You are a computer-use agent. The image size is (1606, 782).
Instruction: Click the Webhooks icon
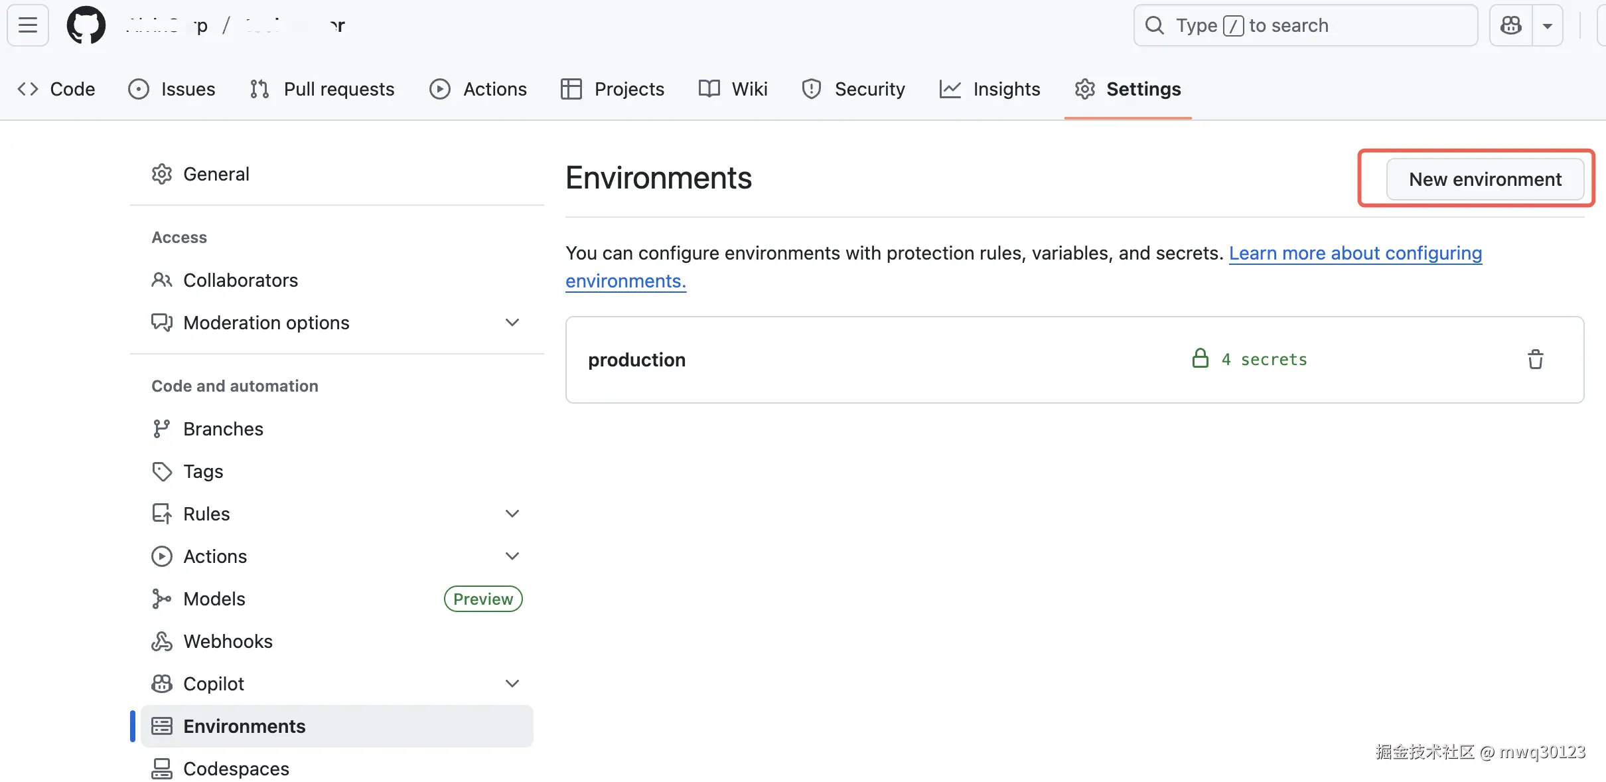pos(162,641)
